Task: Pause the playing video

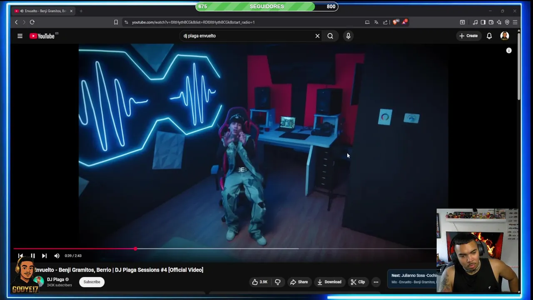Action: pyautogui.click(x=32, y=256)
